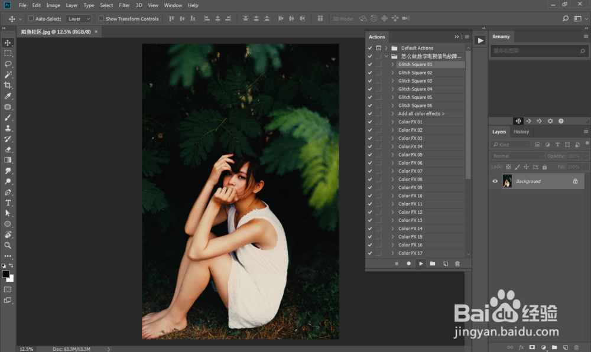Screen dimensions: 591x352
Task: Add a layer mask to Background
Action: point(532,347)
